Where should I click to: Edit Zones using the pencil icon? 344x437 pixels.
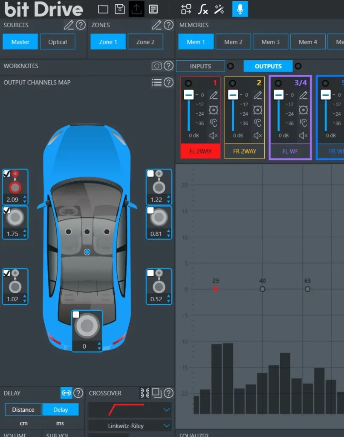pyautogui.click(x=157, y=25)
